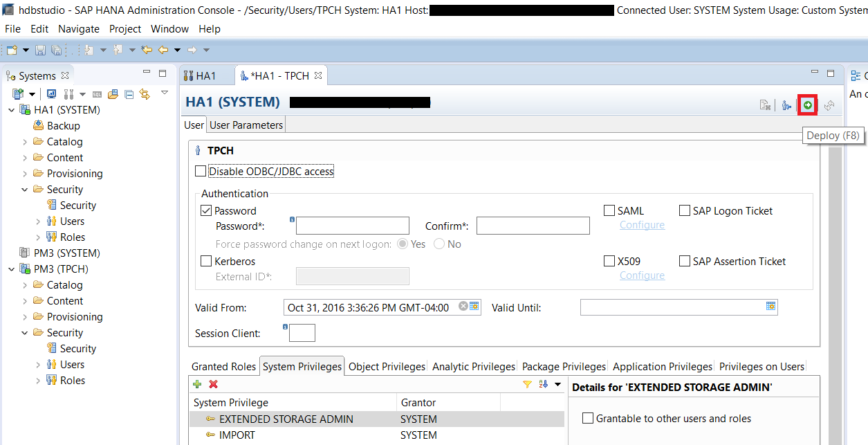Click the green Deploy icon

pyautogui.click(x=807, y=105)
